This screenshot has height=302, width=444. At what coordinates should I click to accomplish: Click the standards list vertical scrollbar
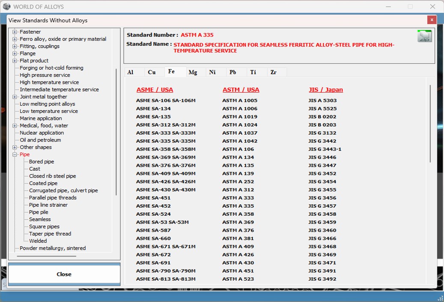click(430, 124)
